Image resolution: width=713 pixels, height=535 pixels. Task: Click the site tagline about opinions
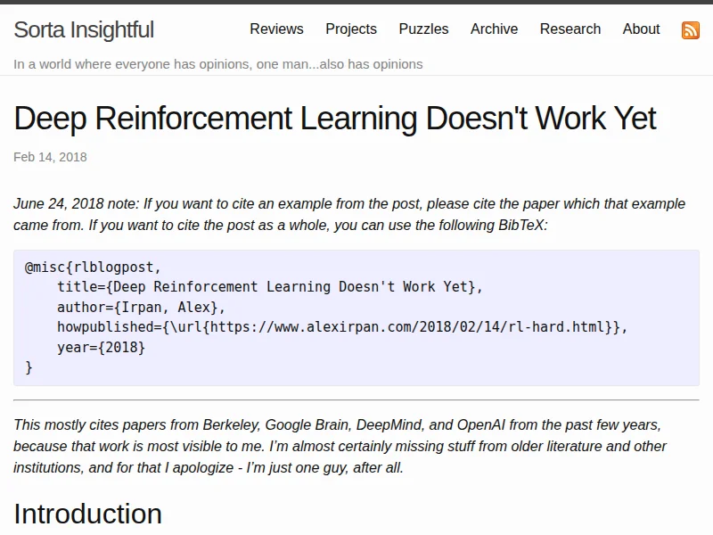coord(218,64)
